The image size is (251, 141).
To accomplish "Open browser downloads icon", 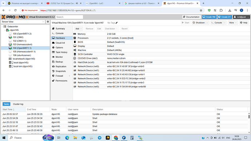I will 230,11.
